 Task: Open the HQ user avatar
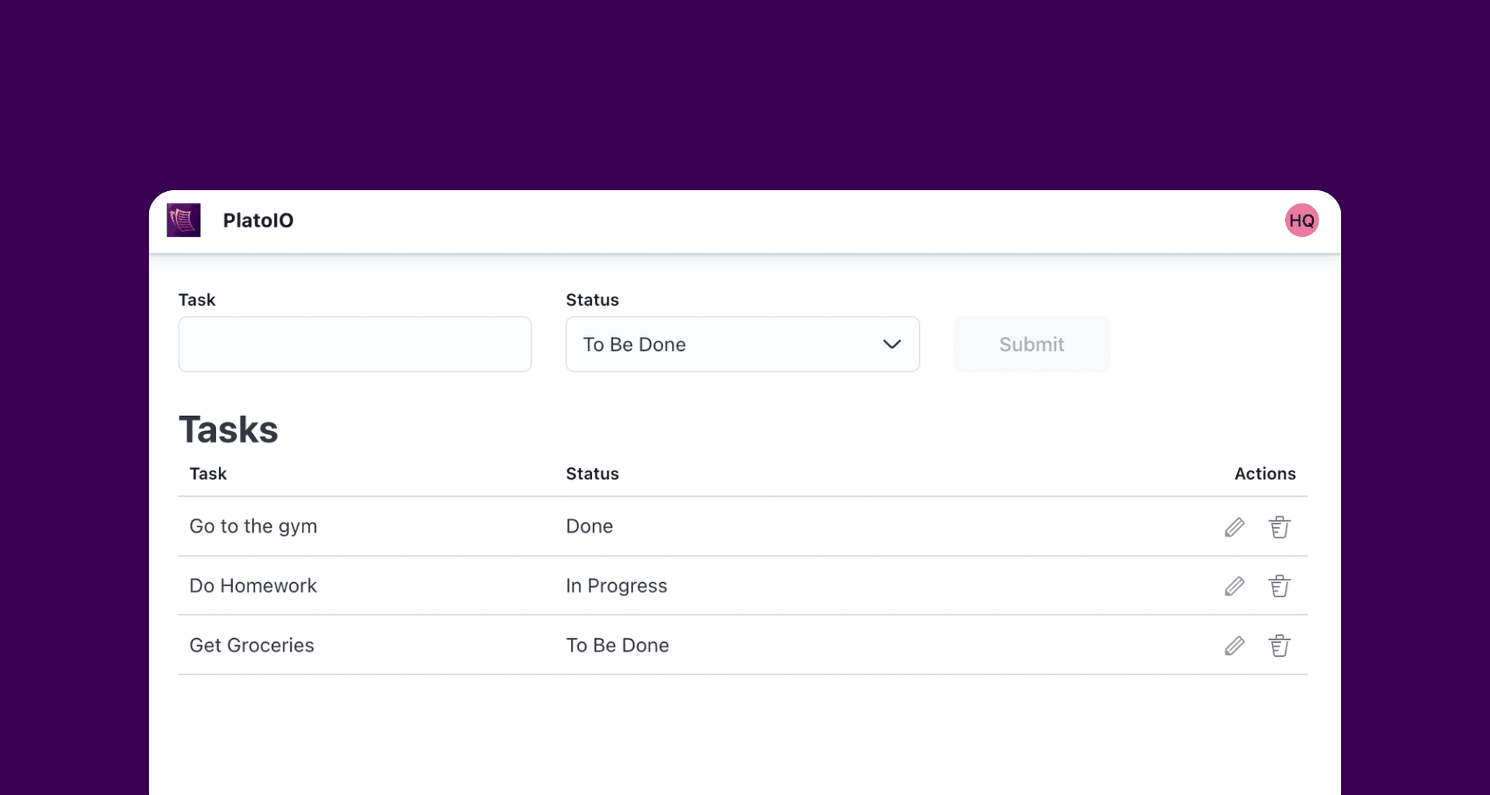coord(1301,220)
